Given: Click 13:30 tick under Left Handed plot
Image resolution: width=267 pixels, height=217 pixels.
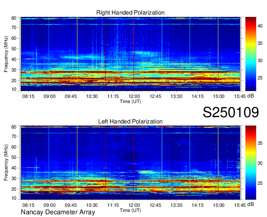Looking at the screenshot, I should click(x=176, y=205).
